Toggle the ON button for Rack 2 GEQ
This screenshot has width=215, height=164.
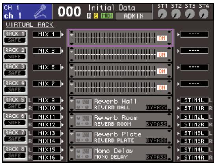click(162, 55)
